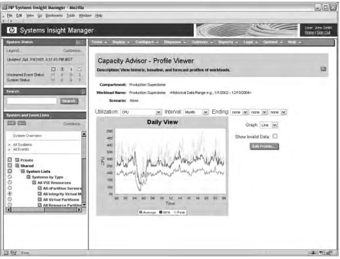Click the status icon beside All VSE Resources
Viewport: 340px width, 259px height.
pyautogui.click(x=10, y=182)
